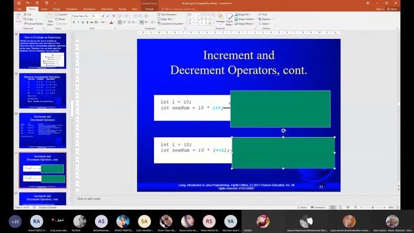414x233 pixels.
Task: Open Shape Outline options
Action: pyautogui.click(x=245, y=19)
